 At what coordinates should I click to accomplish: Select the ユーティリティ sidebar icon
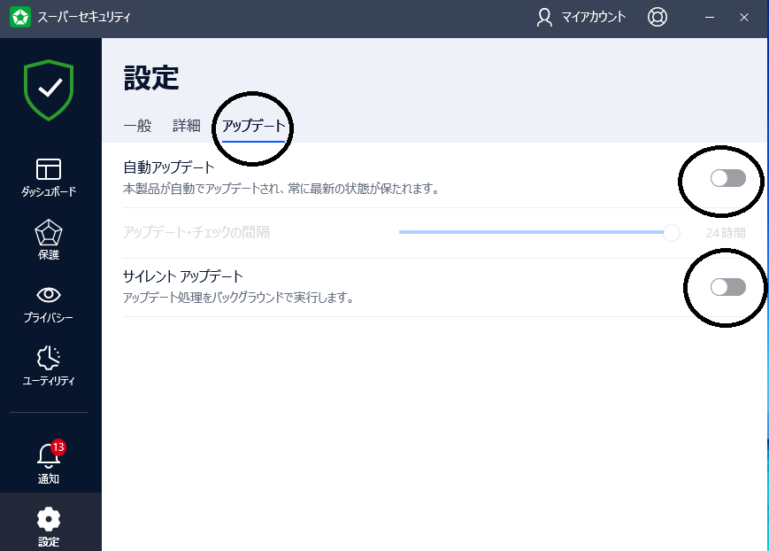49,365
